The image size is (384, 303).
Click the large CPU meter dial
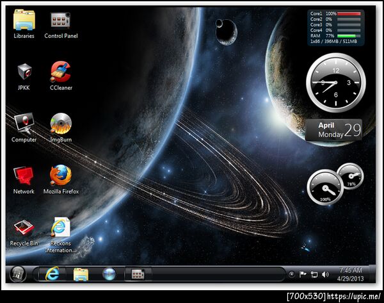coord(325,187)
